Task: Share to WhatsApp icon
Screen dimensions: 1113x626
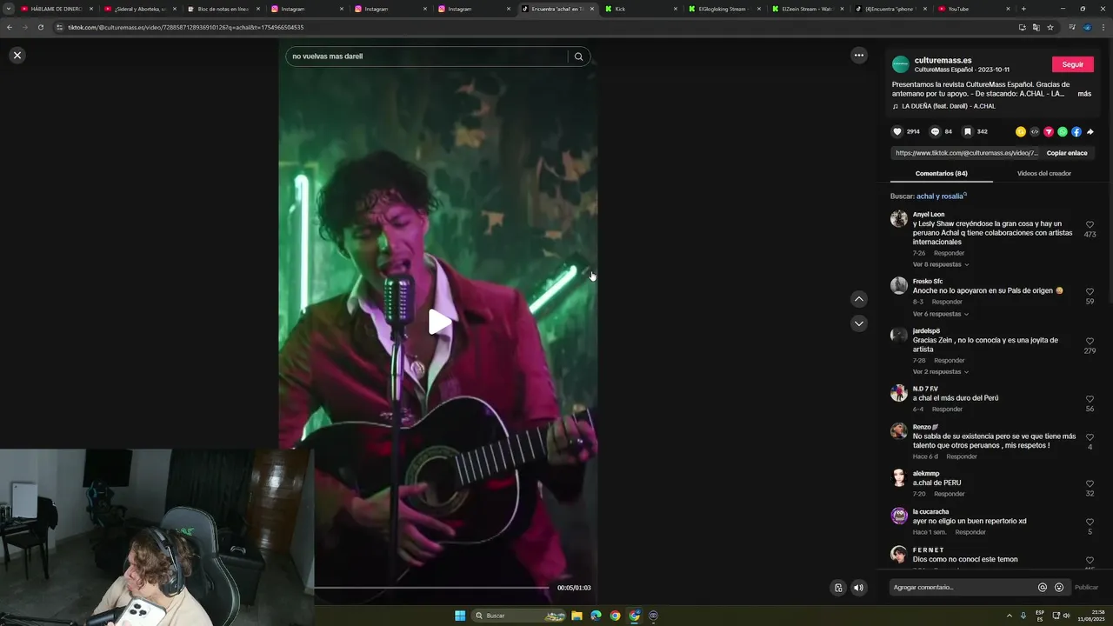Action: click(x=1062, y=132)
